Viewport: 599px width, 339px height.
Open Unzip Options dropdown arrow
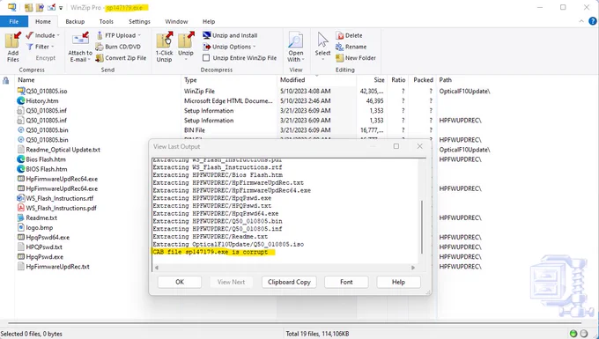(x=255, y=47)
